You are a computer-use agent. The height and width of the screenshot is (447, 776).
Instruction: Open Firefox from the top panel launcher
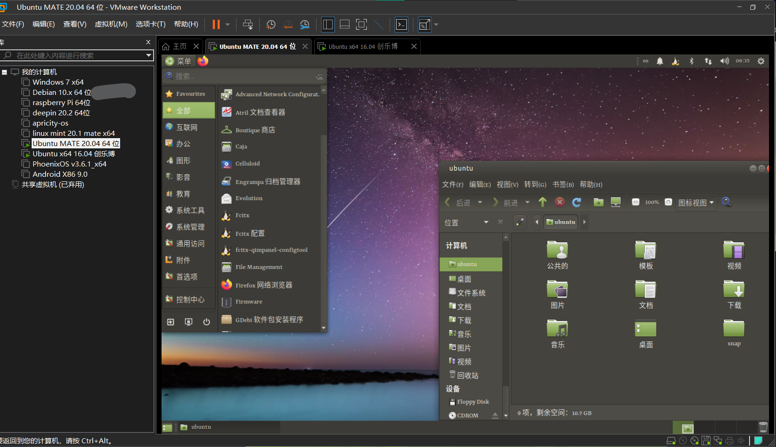point(203,61)
